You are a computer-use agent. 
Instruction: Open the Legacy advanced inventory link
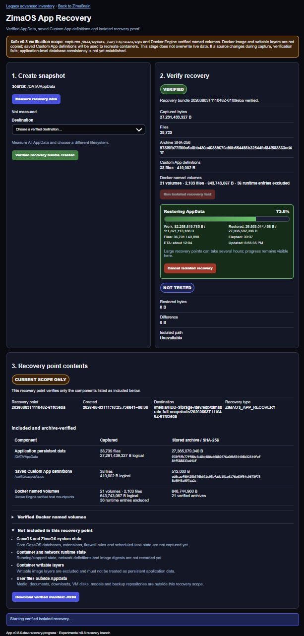coord(30,5)
